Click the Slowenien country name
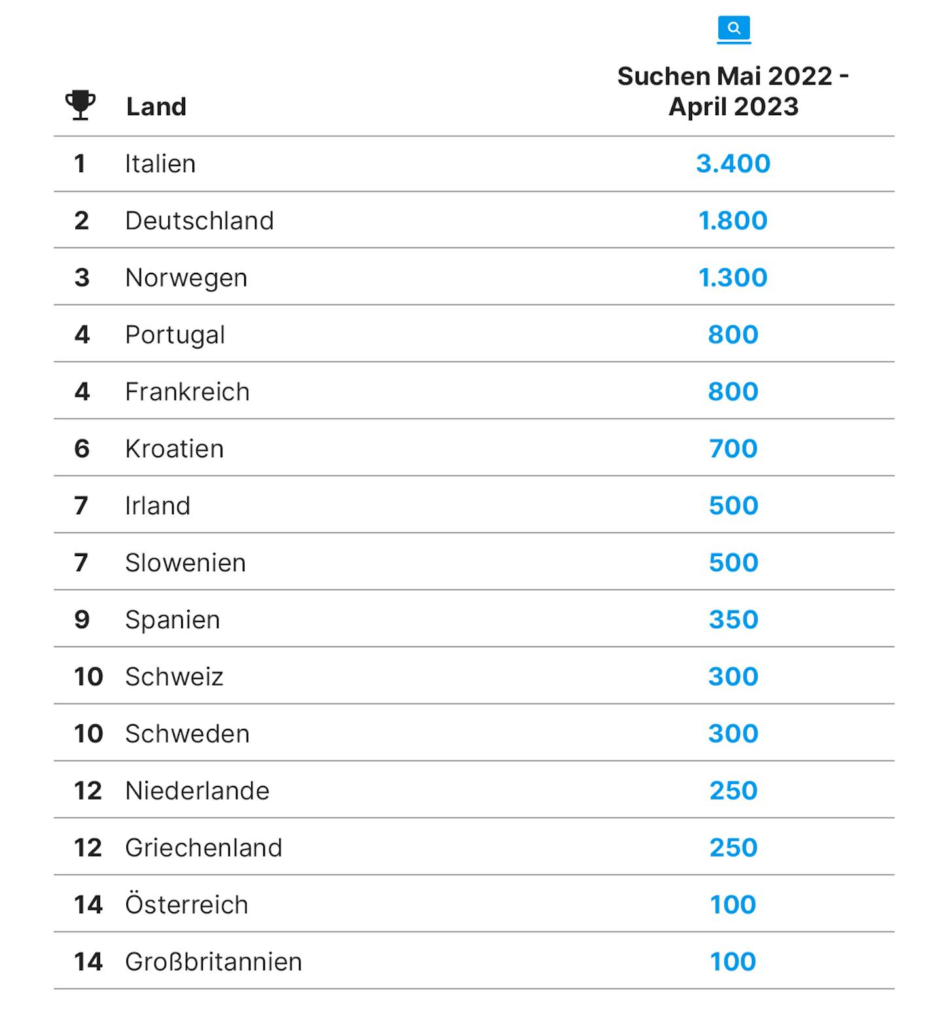 click(186, 563)
